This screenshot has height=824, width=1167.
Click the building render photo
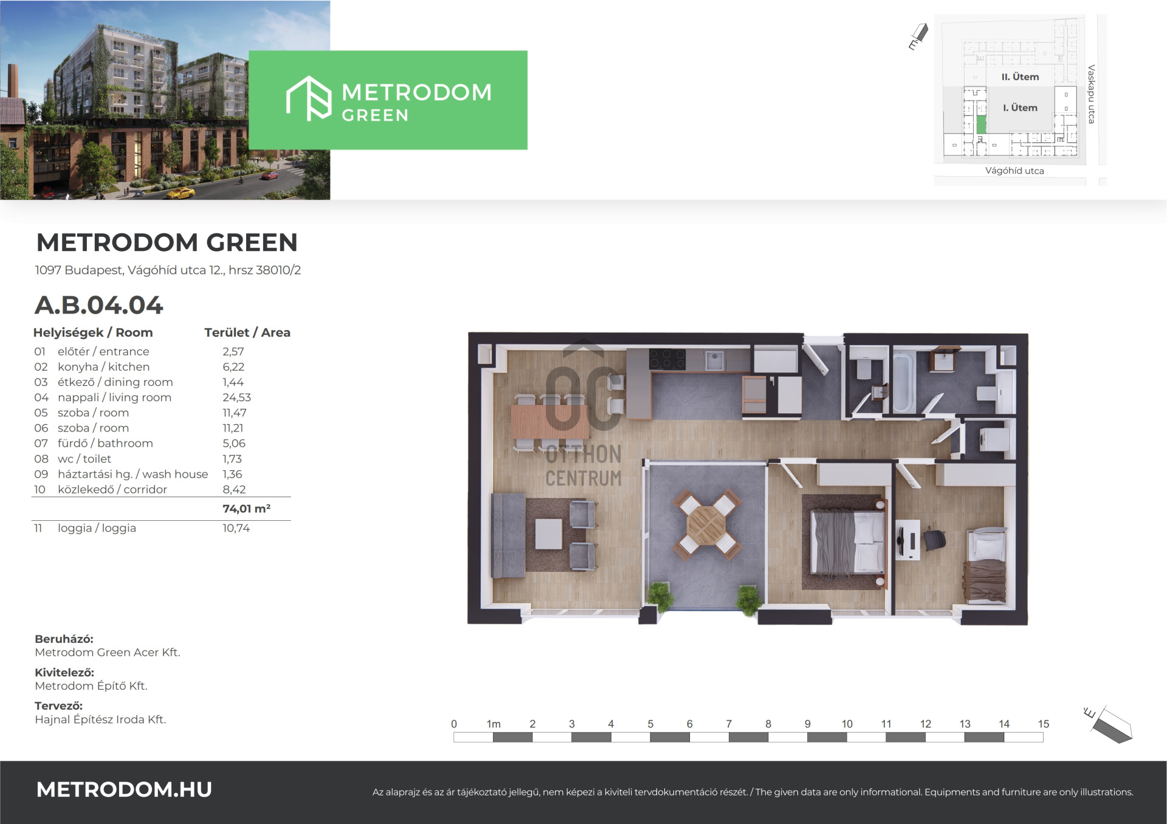click(x=165, y=100)
